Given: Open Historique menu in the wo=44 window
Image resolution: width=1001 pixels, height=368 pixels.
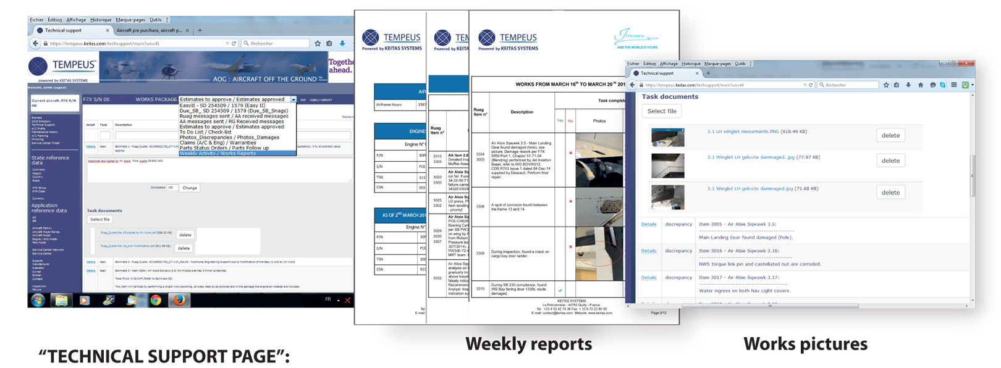Looking at the screenshot, I should coord(691,64).
